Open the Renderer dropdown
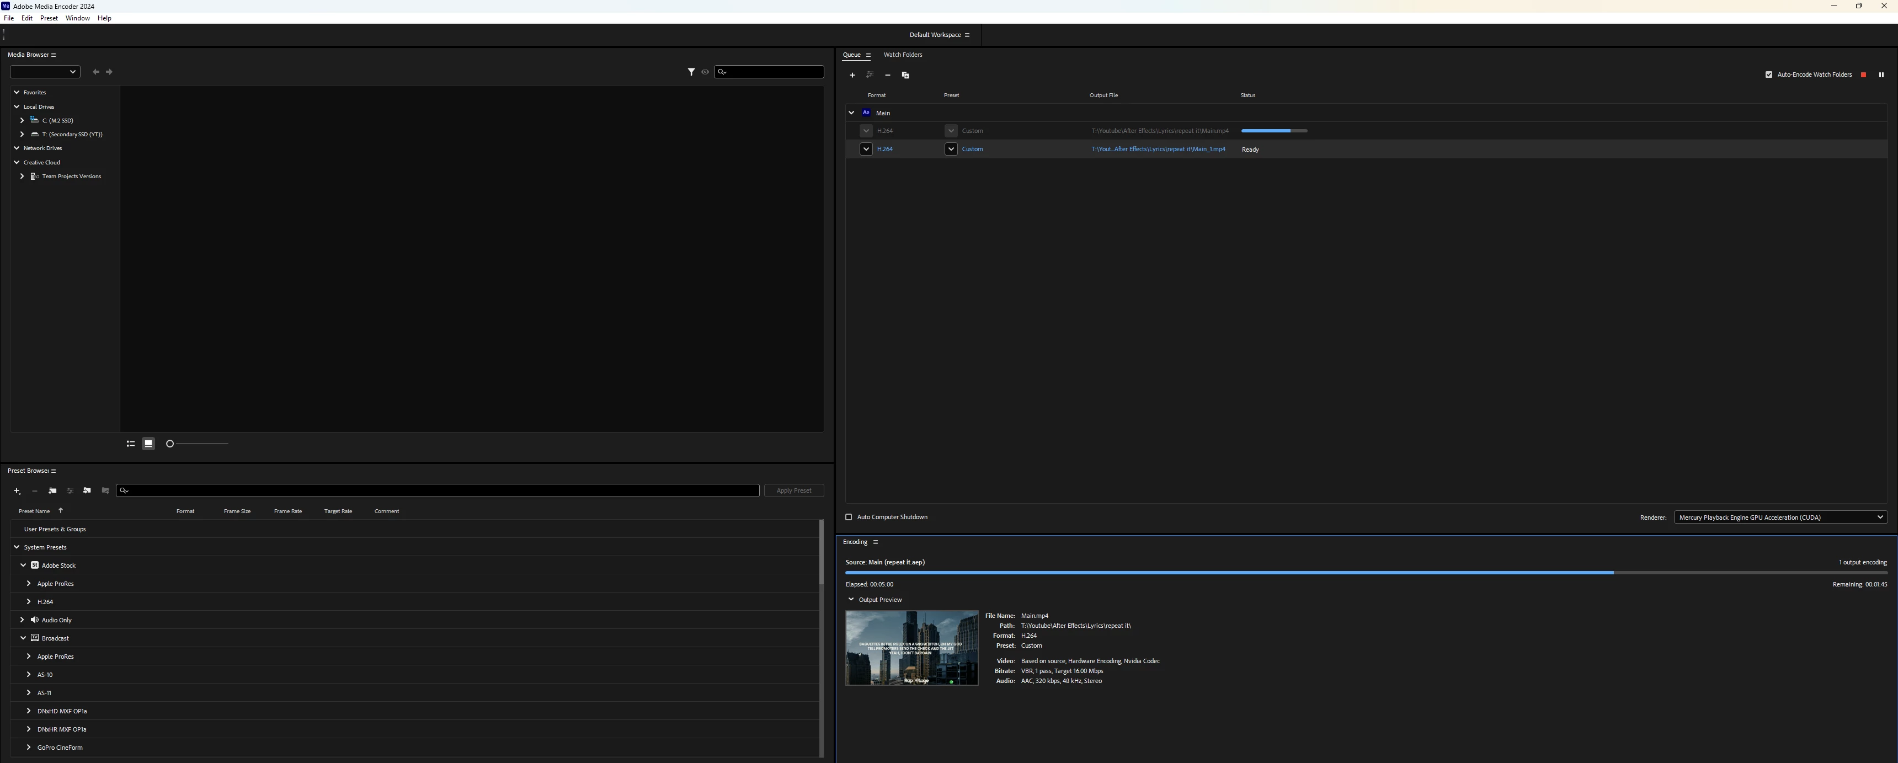 [1779, 517]
